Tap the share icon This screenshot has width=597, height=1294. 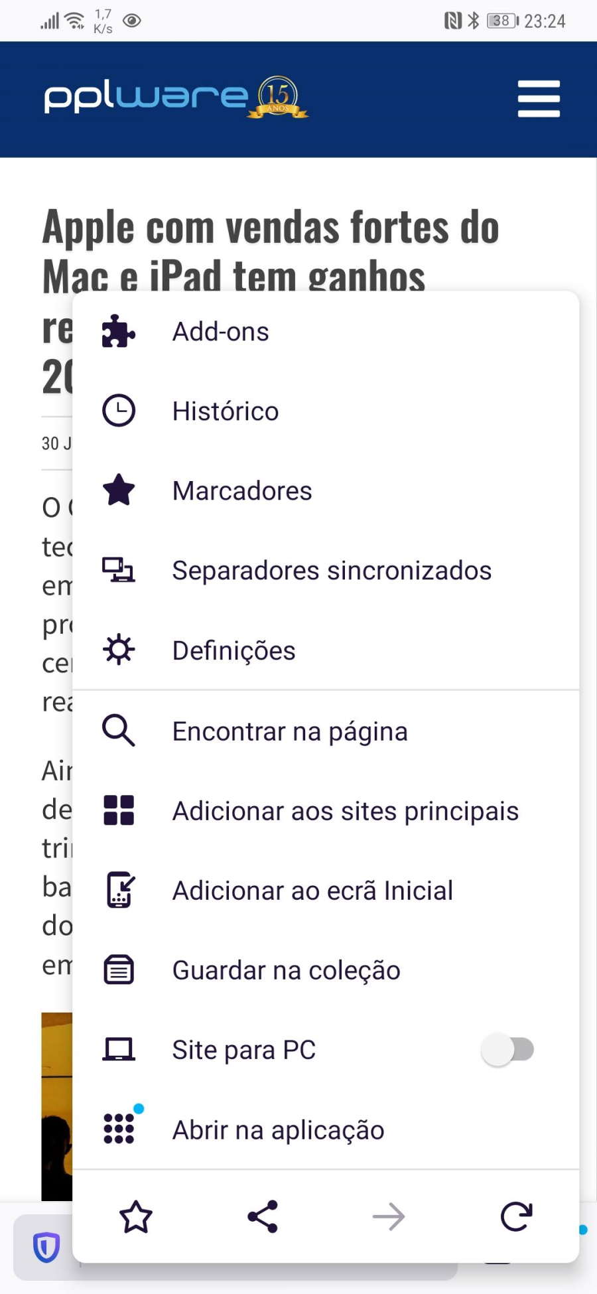(x=263, y=1216)
